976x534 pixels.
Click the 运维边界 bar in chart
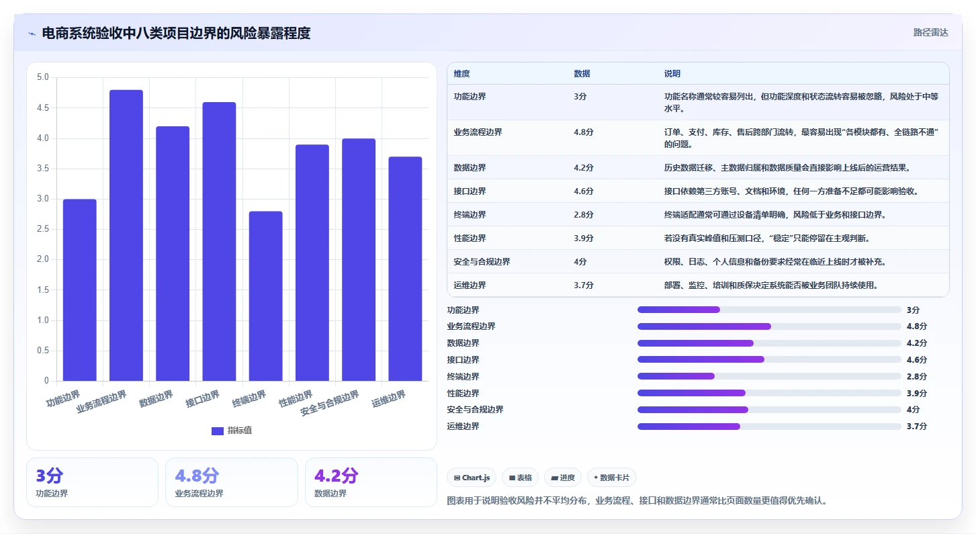click(405, 269)
